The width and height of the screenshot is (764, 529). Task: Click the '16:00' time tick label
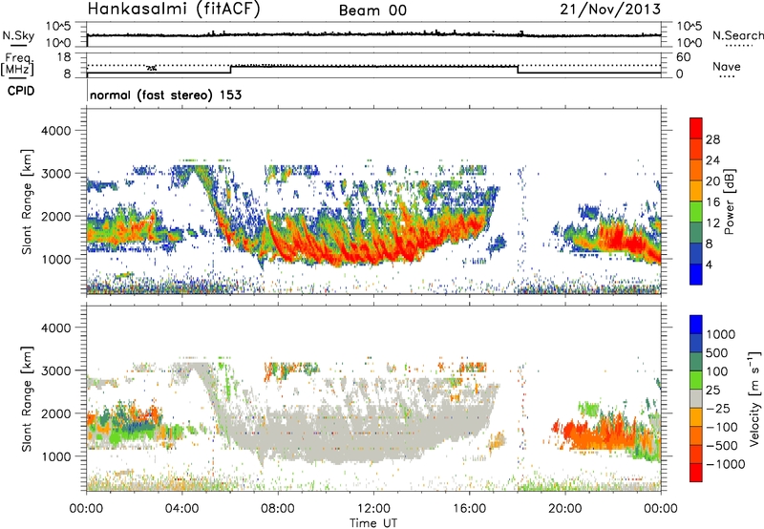[469, 509]
